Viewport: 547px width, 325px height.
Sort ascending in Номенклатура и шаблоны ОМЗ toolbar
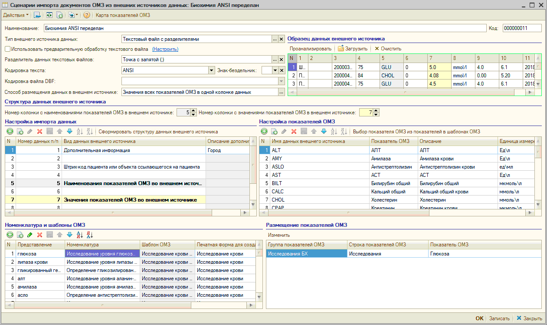[x=80, y=235]
